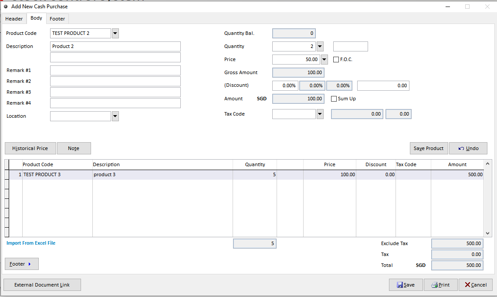Click row selector of row 1

click(x=7, y=174)
